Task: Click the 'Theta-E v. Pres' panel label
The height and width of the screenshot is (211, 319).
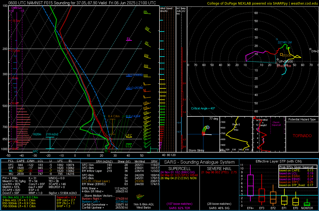Action: pos(236,127)
